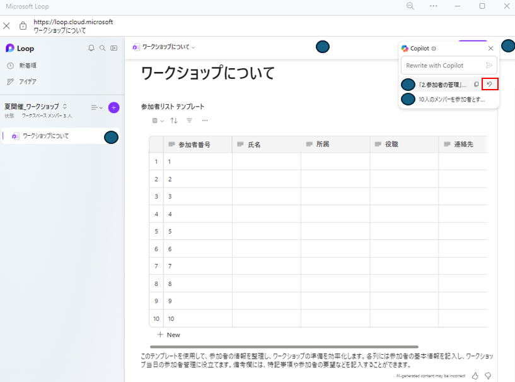This screenshot has height=382, width=515.
Task: Click the sort icon above the table
Action: pos(173,121)
